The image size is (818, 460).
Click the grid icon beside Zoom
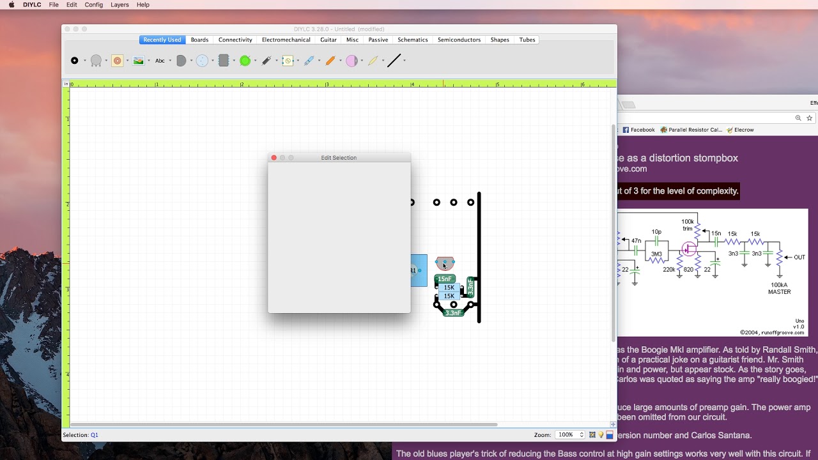point(592,435)
